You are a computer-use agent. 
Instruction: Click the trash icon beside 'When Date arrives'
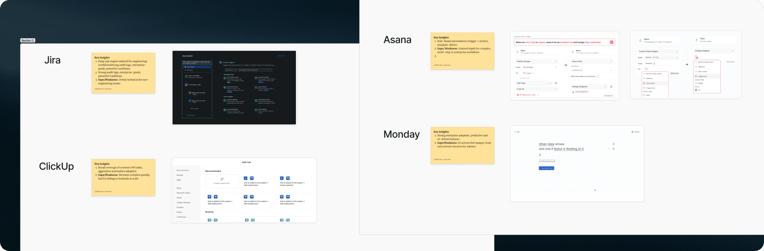pyautogui.click(x=613, y=144)
